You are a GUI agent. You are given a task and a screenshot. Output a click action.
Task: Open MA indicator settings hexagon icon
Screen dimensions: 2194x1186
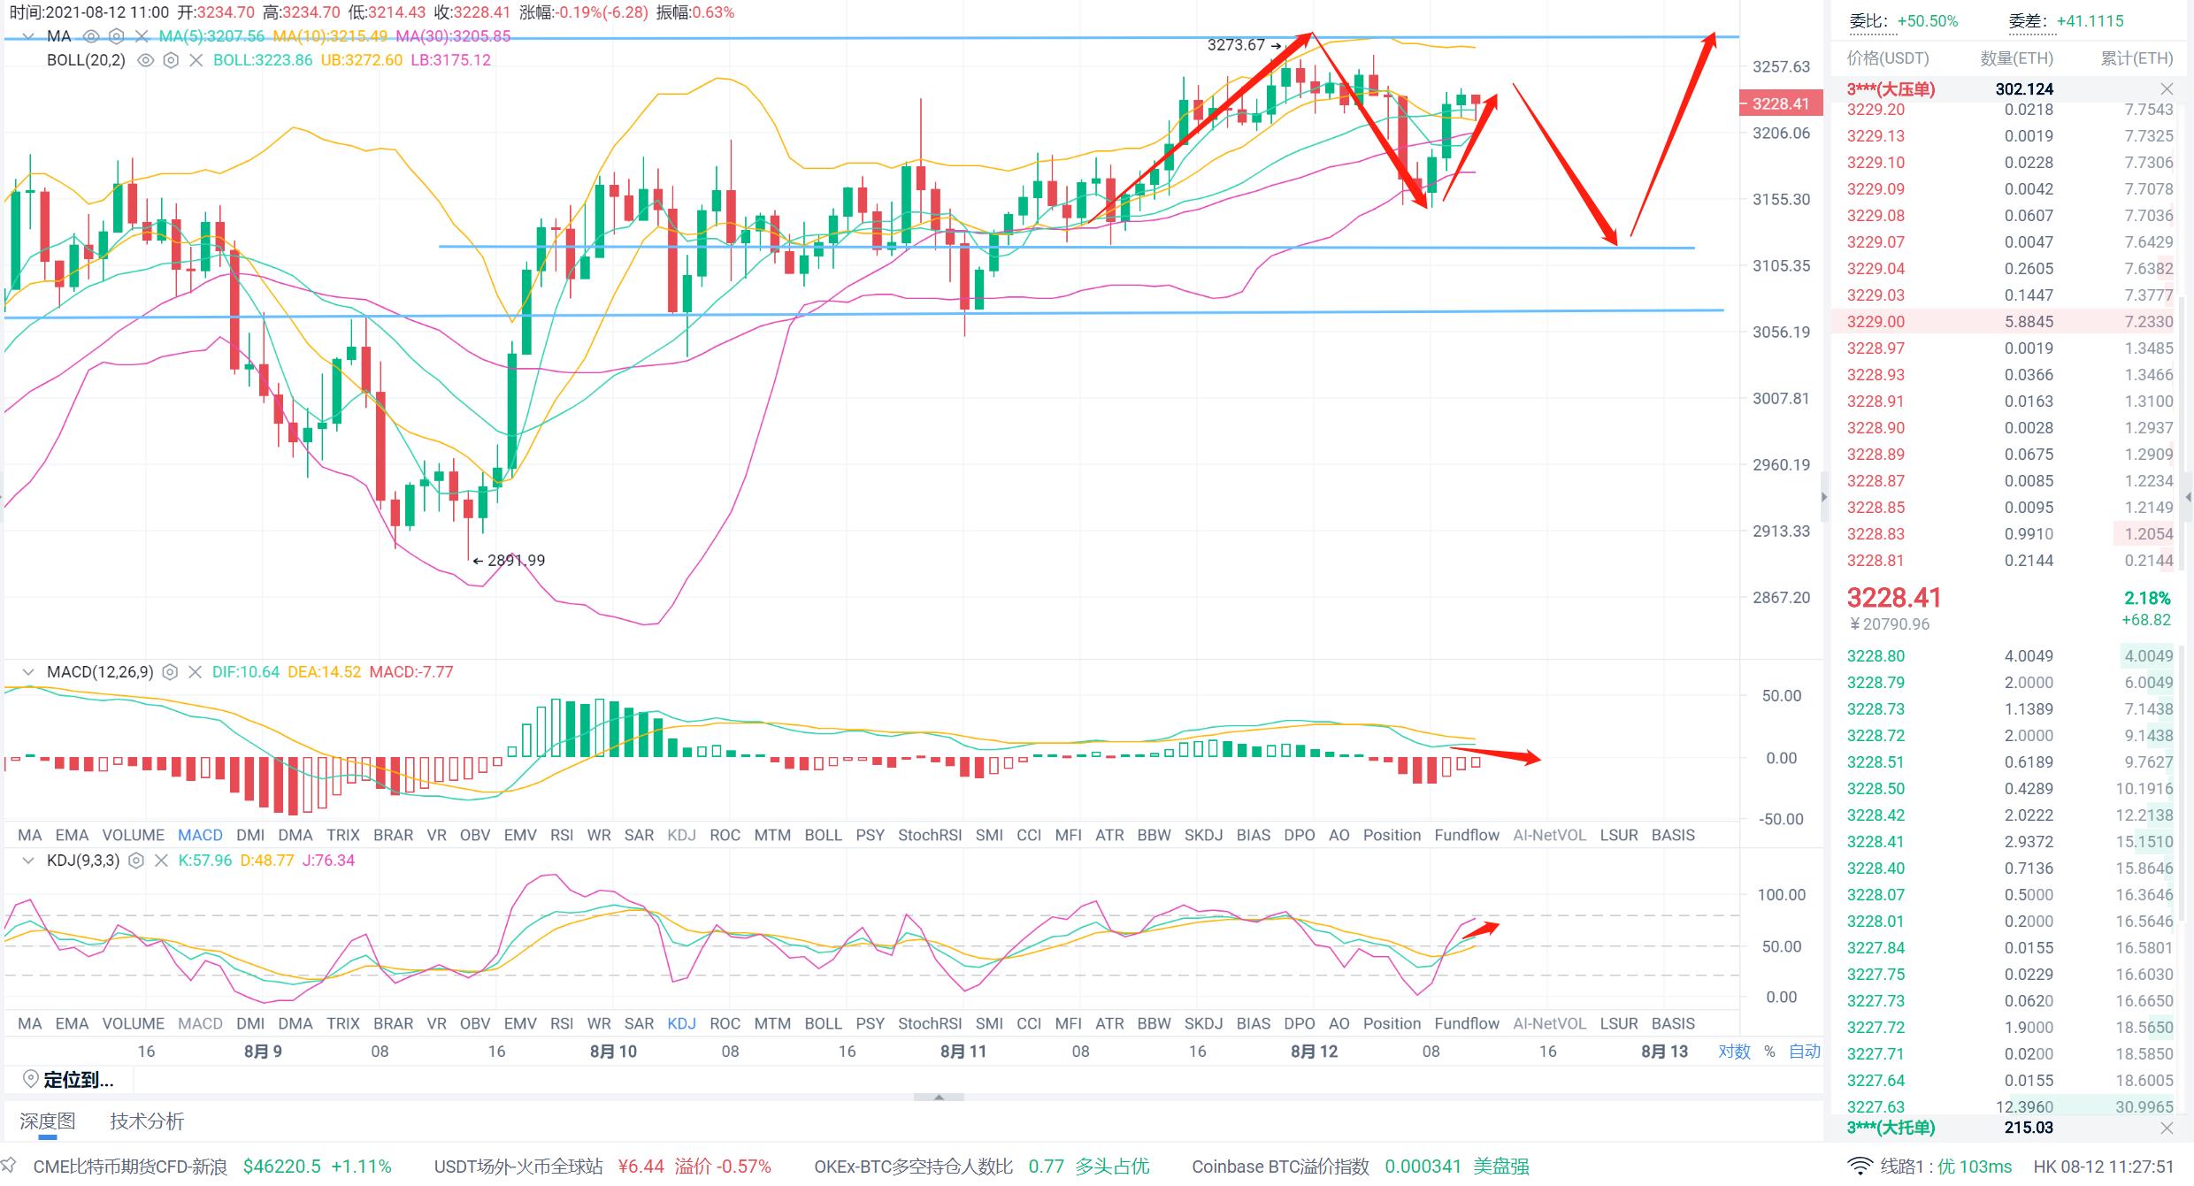pyautogui.click(x=116, y=36)
